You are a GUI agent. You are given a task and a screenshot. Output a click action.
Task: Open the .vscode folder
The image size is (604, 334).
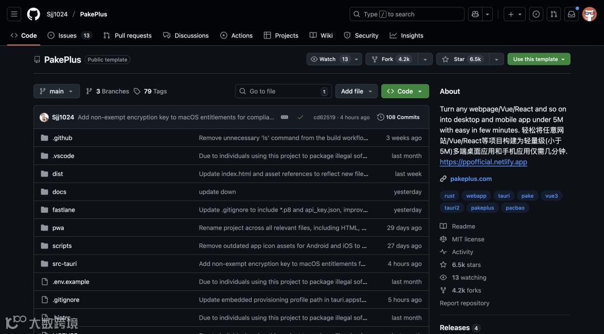pos(63,156)
